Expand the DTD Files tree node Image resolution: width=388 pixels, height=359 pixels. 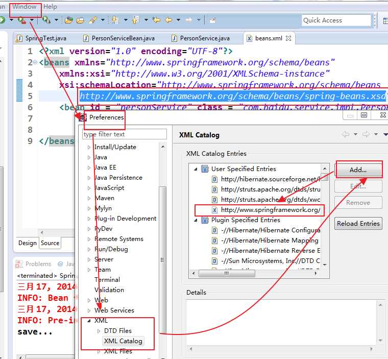[99, 331]
